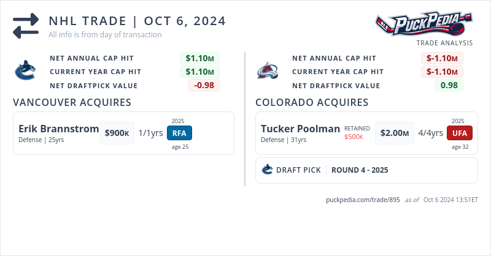The image size is (491, 256).
Task: Click the small Canucks draft pick logo
Action: click(x=267, y=170)
